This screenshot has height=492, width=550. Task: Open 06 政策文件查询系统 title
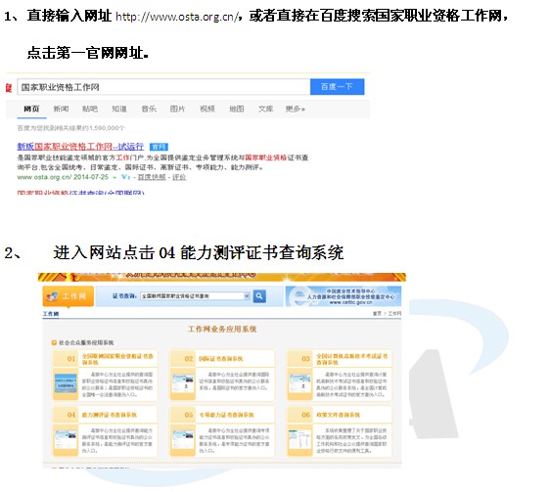(339, 415)
